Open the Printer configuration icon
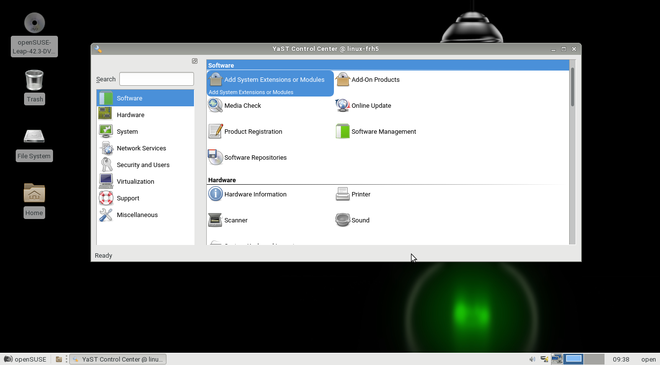660x365 pixels. click(343, 194)
